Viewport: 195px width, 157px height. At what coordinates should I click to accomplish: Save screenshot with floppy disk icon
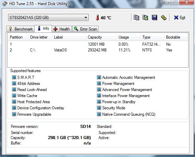pyautogui.click(x=155, y=18)
